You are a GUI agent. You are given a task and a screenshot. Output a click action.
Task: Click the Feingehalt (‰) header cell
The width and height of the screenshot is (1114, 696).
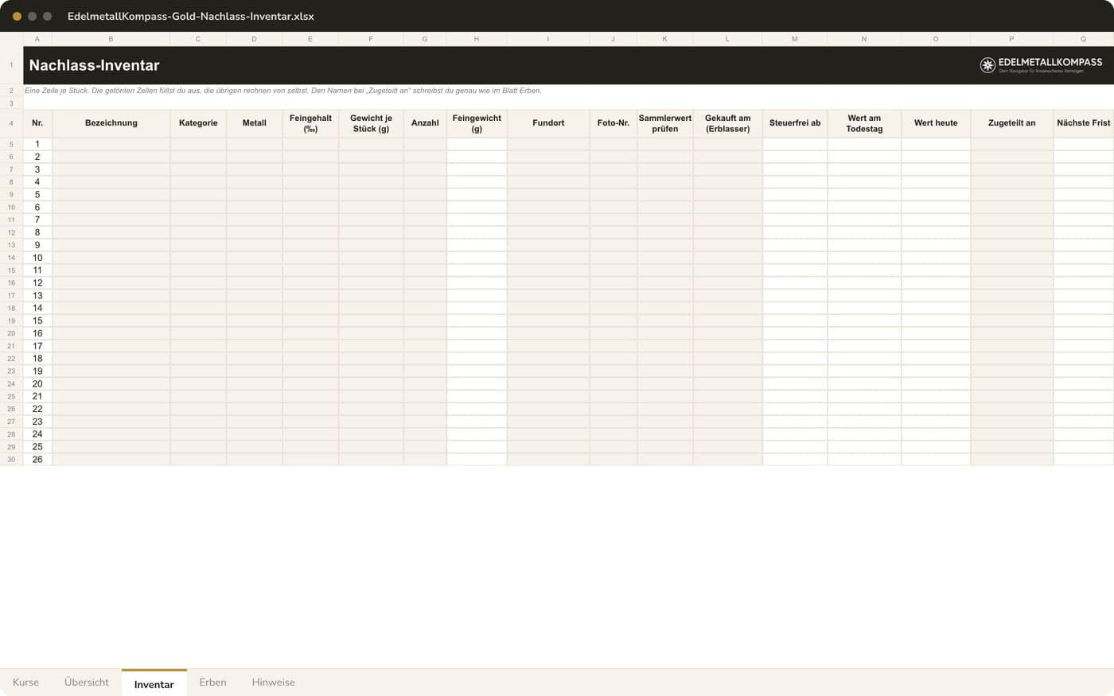(310, 123)
